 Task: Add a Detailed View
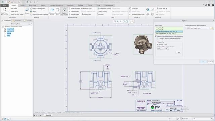[x=74, y=11]
